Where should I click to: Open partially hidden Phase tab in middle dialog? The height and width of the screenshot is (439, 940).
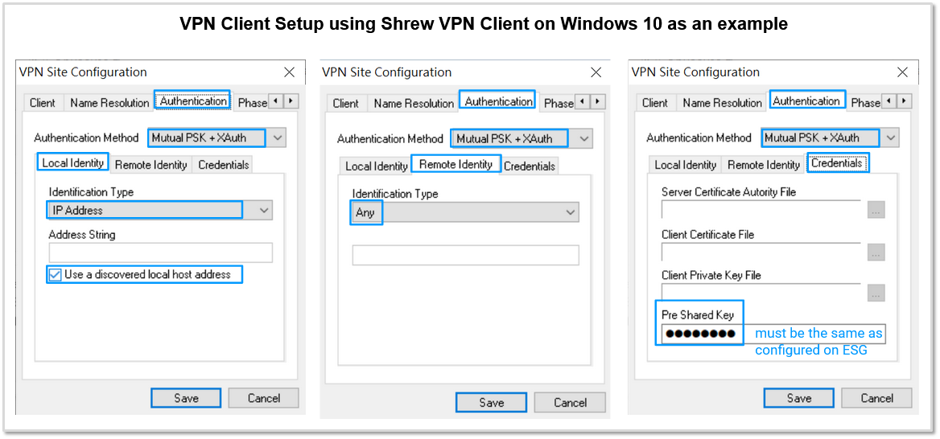[x=558, y=103]
